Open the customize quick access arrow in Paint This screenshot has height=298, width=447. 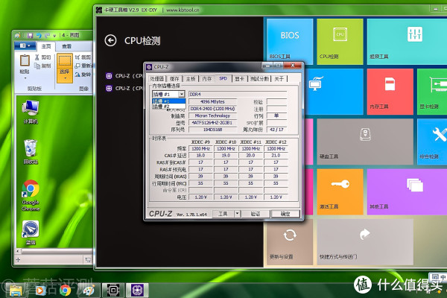[x=54, y=36]
